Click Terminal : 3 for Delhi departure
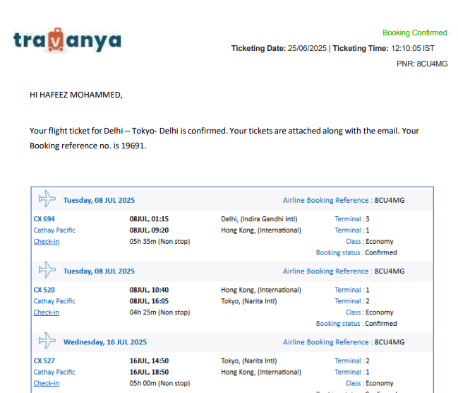The width and height of the screenshot is (458, 393). 352,219
